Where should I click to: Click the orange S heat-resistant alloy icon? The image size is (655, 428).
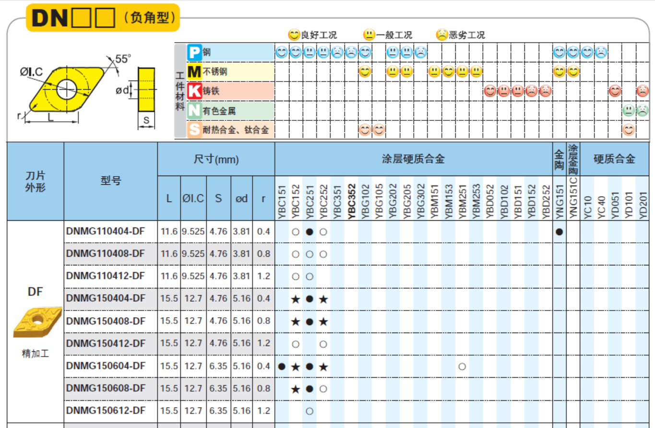click(194, 130)
